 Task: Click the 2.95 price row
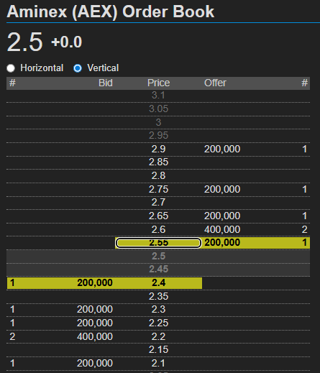158,136
